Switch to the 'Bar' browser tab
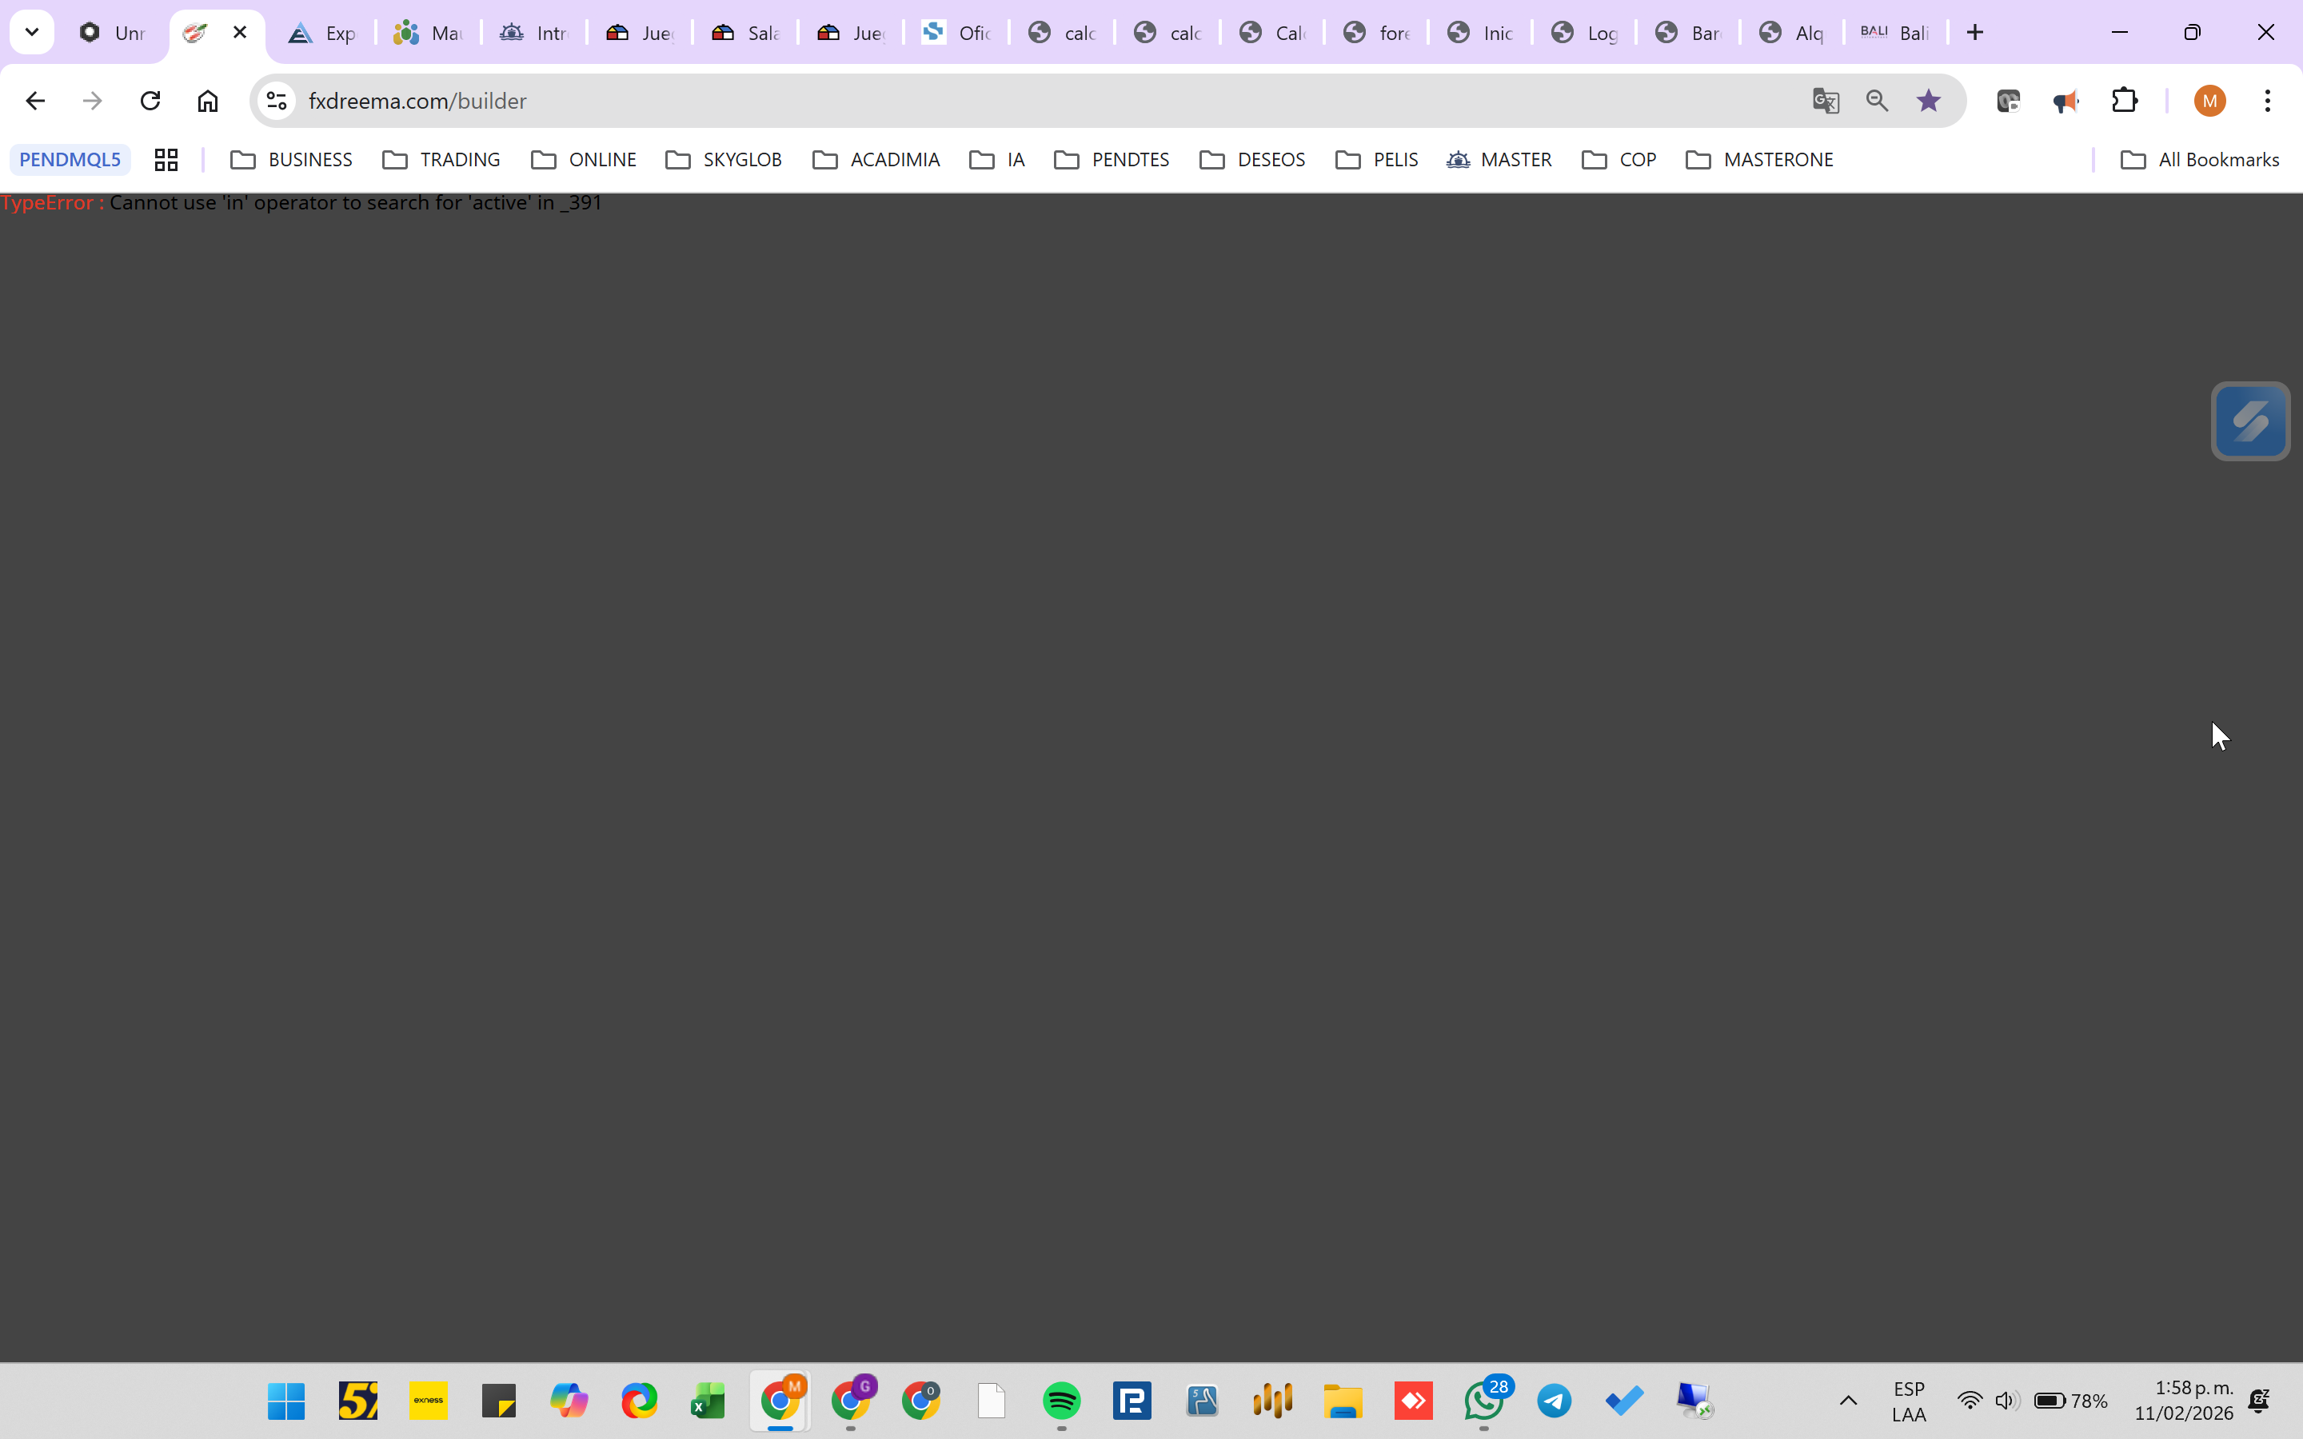This screenshot has height=1439, width=2303. pos(1687,34)
